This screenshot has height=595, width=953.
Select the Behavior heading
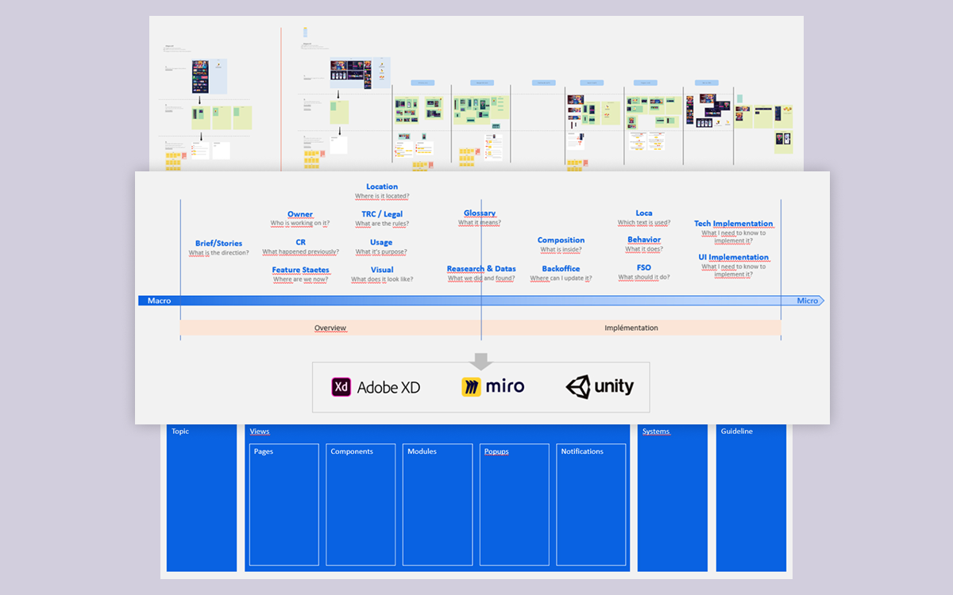click(644, 240)
